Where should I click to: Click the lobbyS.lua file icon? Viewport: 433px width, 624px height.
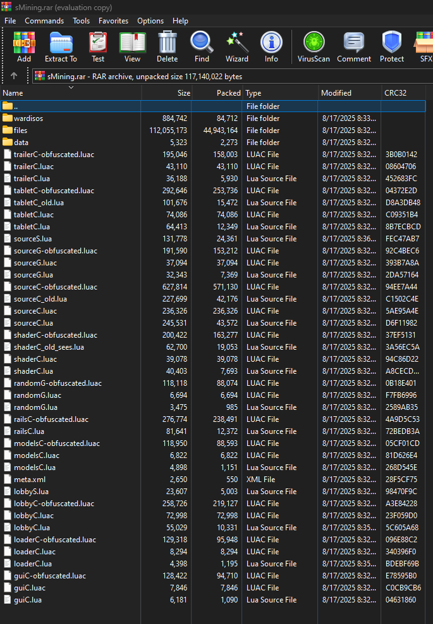(7, 491)
